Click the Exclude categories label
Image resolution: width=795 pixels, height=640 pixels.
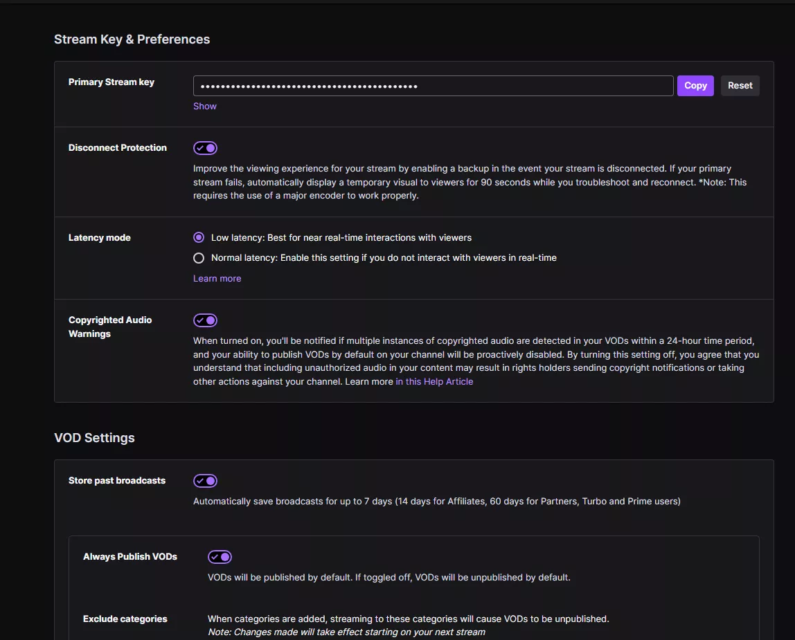(x=125, y=619)
